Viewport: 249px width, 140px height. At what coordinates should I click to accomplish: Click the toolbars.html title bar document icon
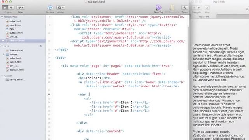(86, 2)
